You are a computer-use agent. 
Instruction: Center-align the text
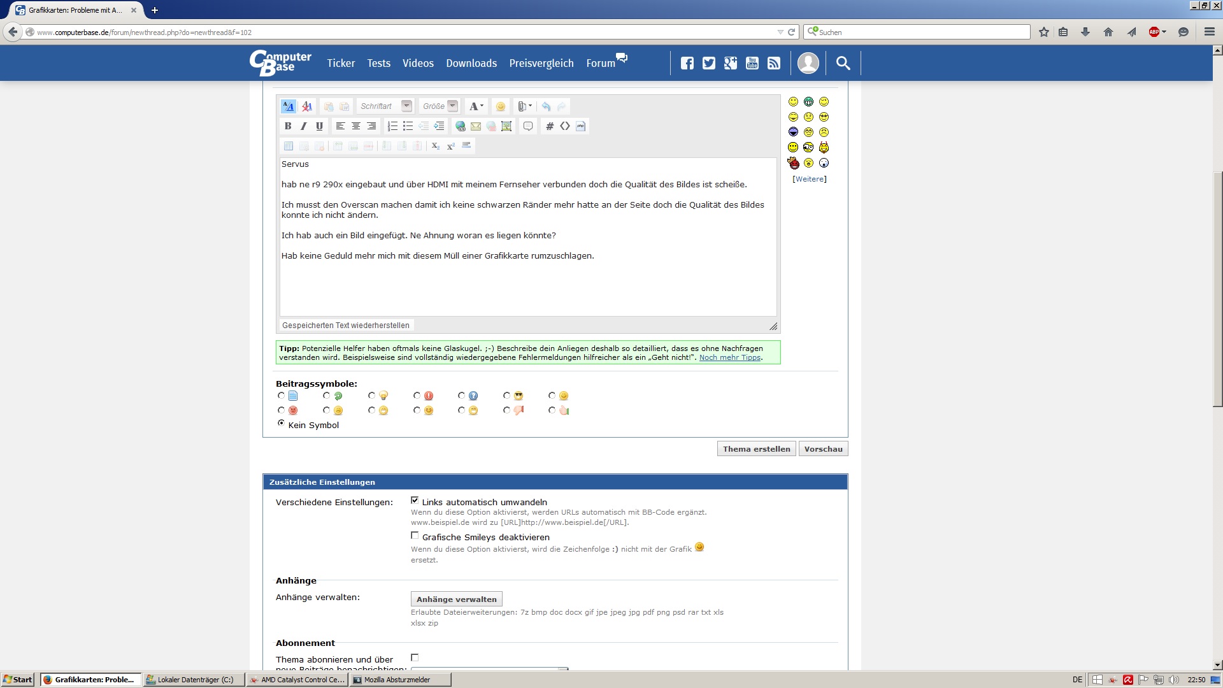coord(356,126)
